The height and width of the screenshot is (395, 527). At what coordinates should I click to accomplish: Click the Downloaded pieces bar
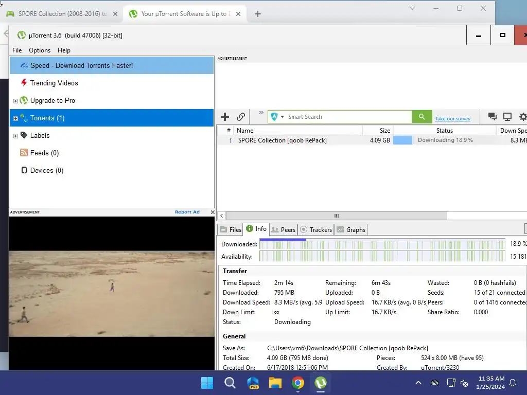(382, 244)
